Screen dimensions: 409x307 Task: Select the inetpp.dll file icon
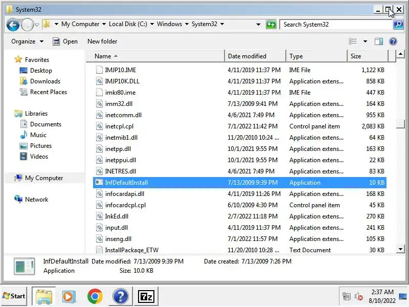pos(99,148)
